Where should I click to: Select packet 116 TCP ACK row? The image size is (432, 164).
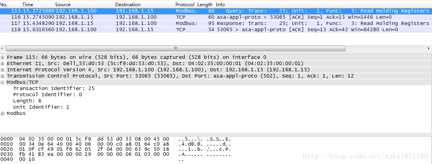point(216,17)
